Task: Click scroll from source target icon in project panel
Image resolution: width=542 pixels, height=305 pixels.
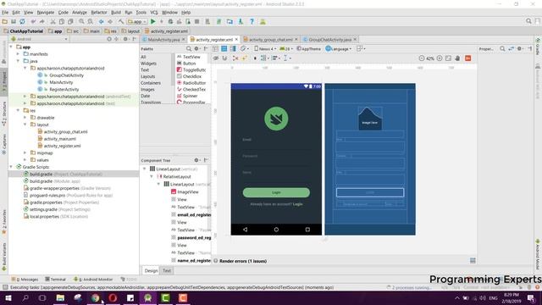Action: coord(109,39)
